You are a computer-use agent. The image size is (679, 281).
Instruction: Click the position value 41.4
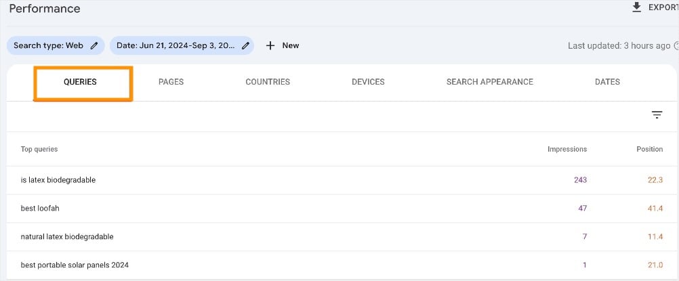pyautogui.click(x=655, y=209)
